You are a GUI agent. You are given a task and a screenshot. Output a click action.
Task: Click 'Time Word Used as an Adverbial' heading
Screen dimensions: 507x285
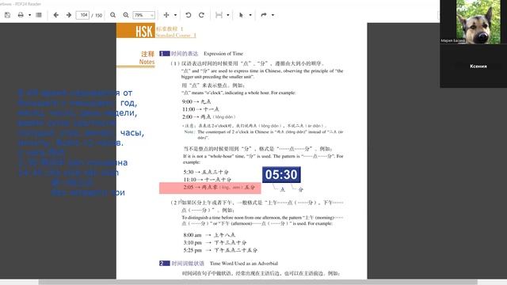(244, 264)
